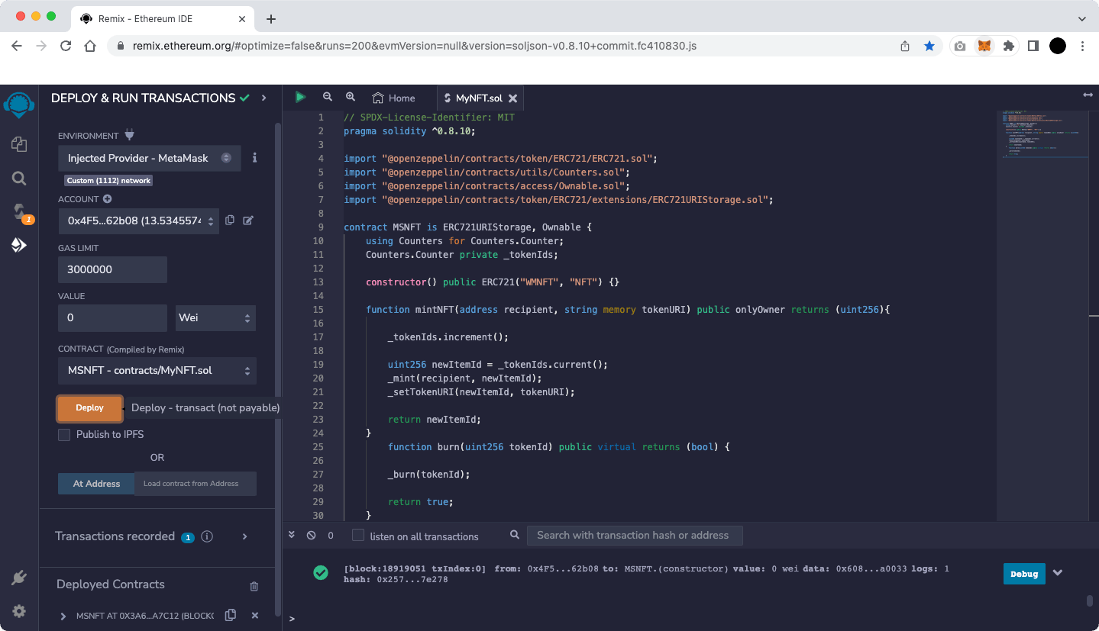Enable the Publish to IPFS checkbox
This screenshot has width=1099, height=631.
pyautogui.click(x=64, y=435)
